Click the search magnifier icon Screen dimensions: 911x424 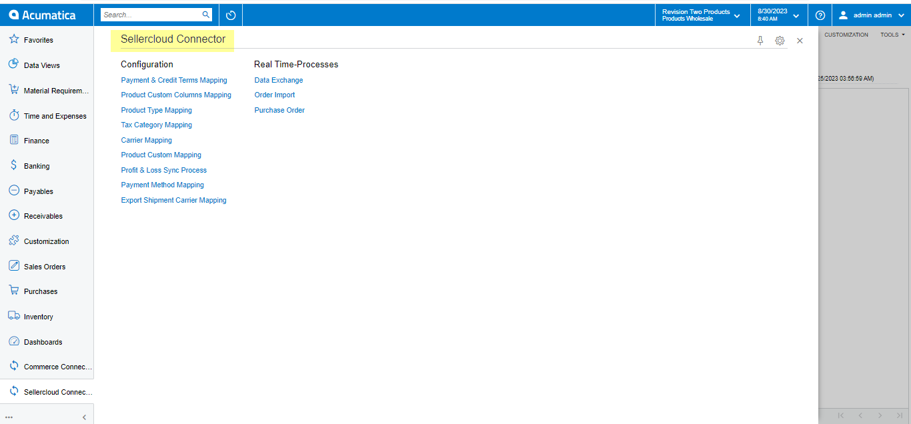[x=205, y=15]
